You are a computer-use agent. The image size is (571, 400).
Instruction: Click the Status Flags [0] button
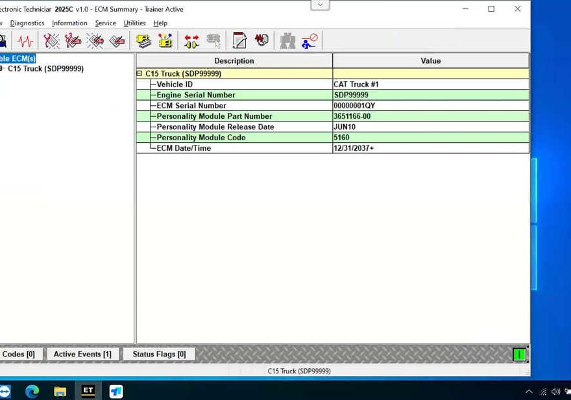pyautogui.click(x=159, y=355)
